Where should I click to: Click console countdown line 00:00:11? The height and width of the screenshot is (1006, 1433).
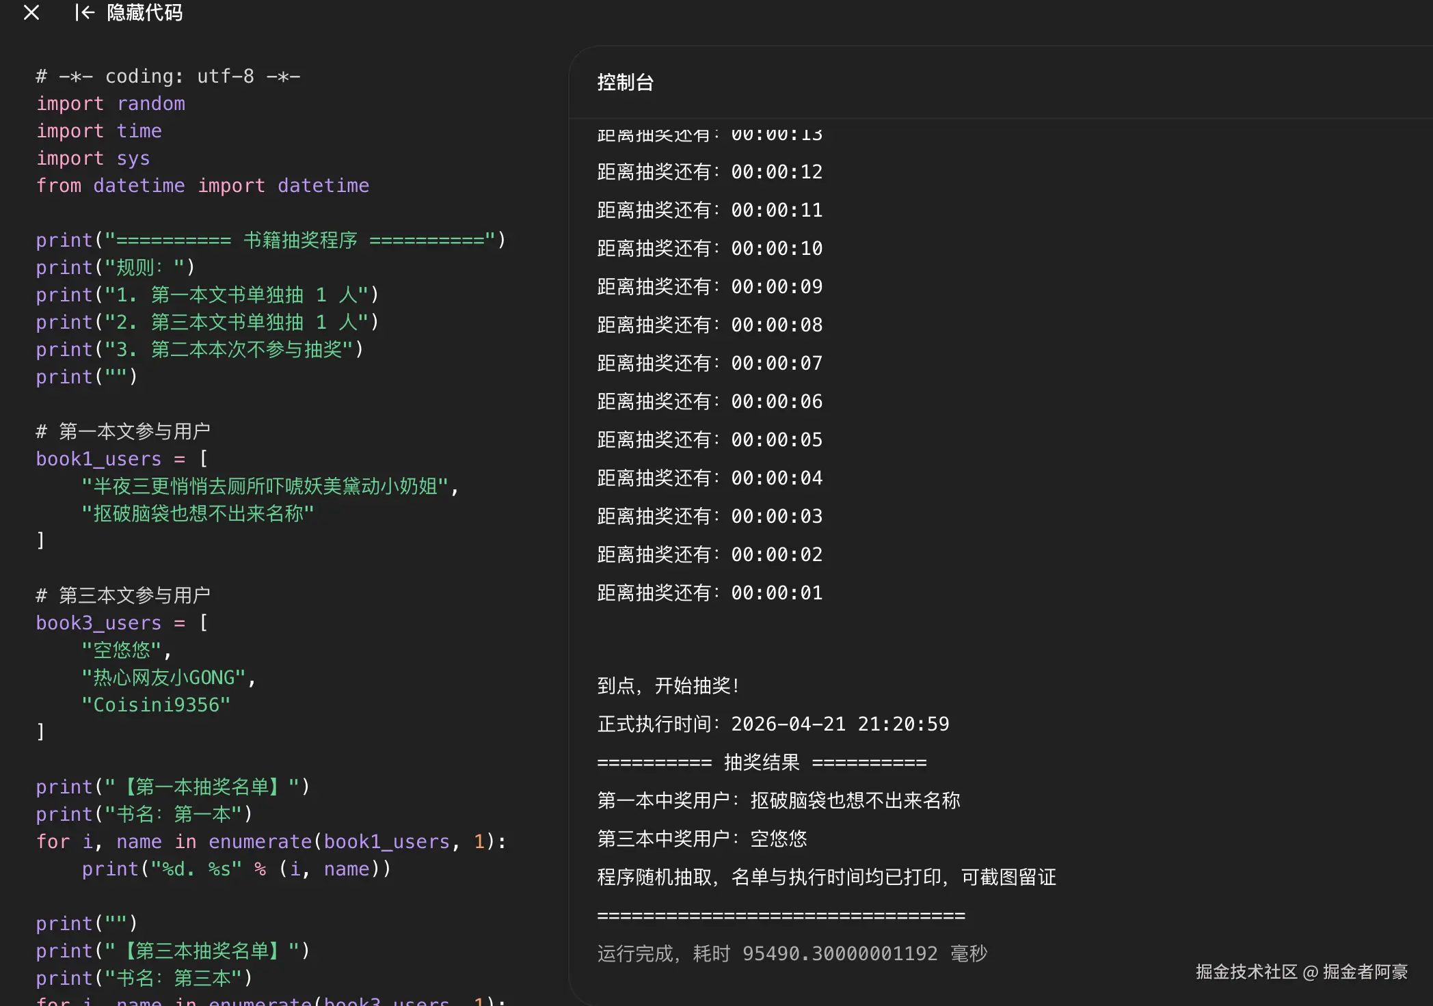pos(710,210)
